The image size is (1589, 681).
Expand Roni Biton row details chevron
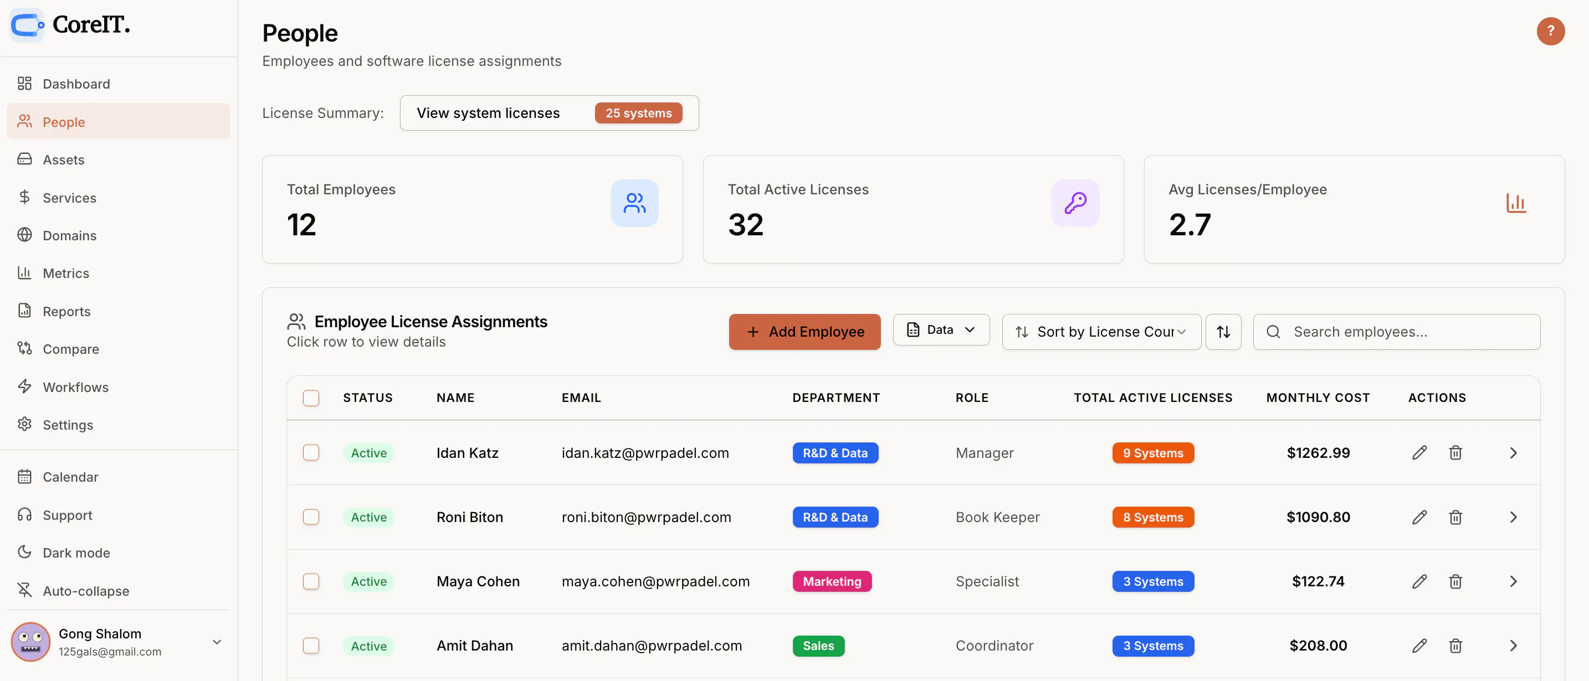[x=1513, y=517]
